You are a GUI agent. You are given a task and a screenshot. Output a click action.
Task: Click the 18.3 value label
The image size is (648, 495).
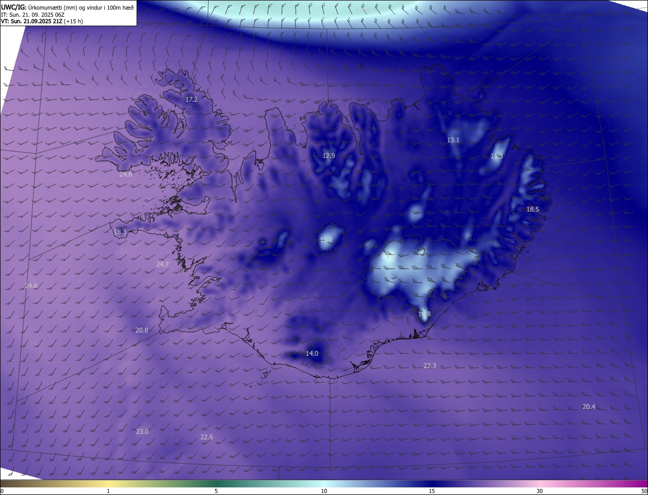tap(120, 232)
